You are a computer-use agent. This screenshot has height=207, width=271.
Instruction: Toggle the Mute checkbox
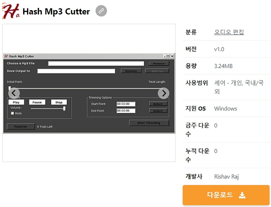pyautogui.click(x=12, y=113)
